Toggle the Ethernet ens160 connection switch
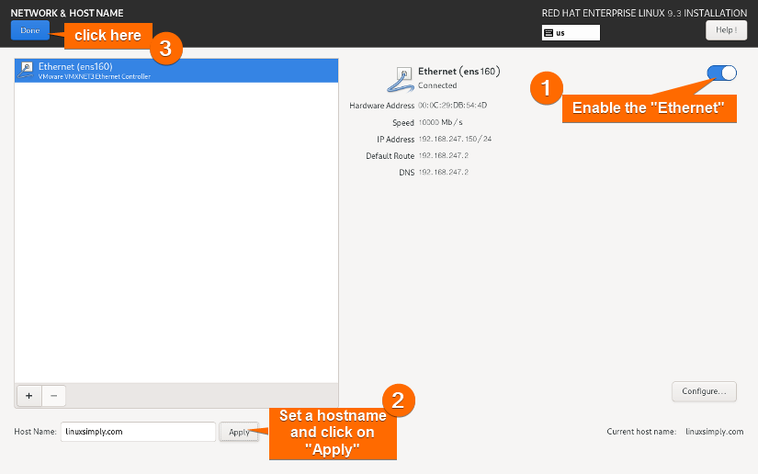The image size is (758, 474). (x=722, y=73)
